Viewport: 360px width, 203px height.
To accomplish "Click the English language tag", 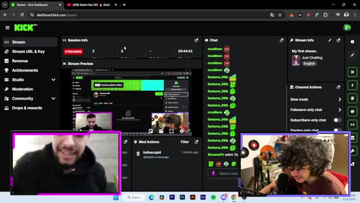I will (x=309, y=63).
